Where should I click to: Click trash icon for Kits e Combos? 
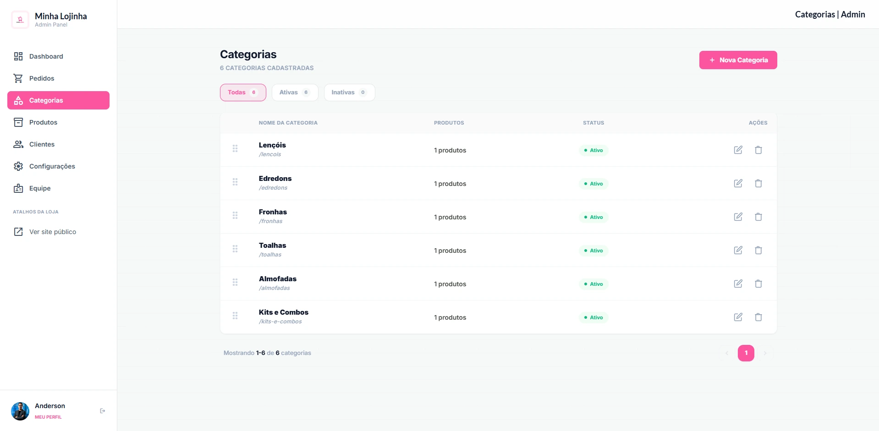(758, 317)
